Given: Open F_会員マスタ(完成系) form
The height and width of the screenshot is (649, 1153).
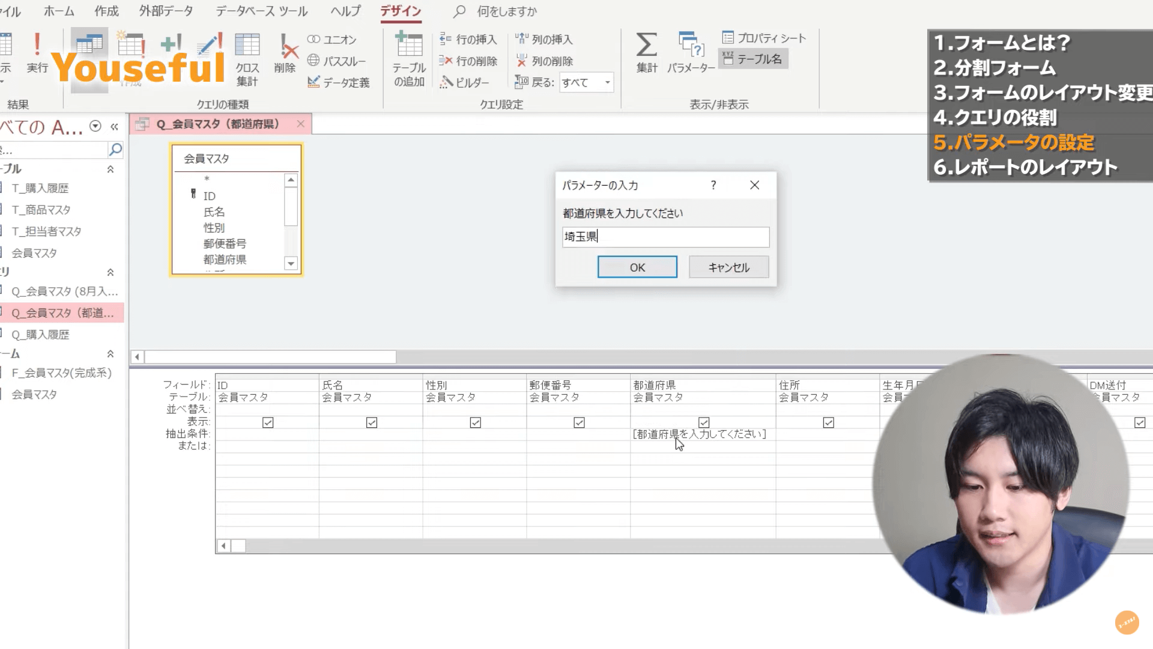Looking at the screenshot, I should (x=62, y=373).
